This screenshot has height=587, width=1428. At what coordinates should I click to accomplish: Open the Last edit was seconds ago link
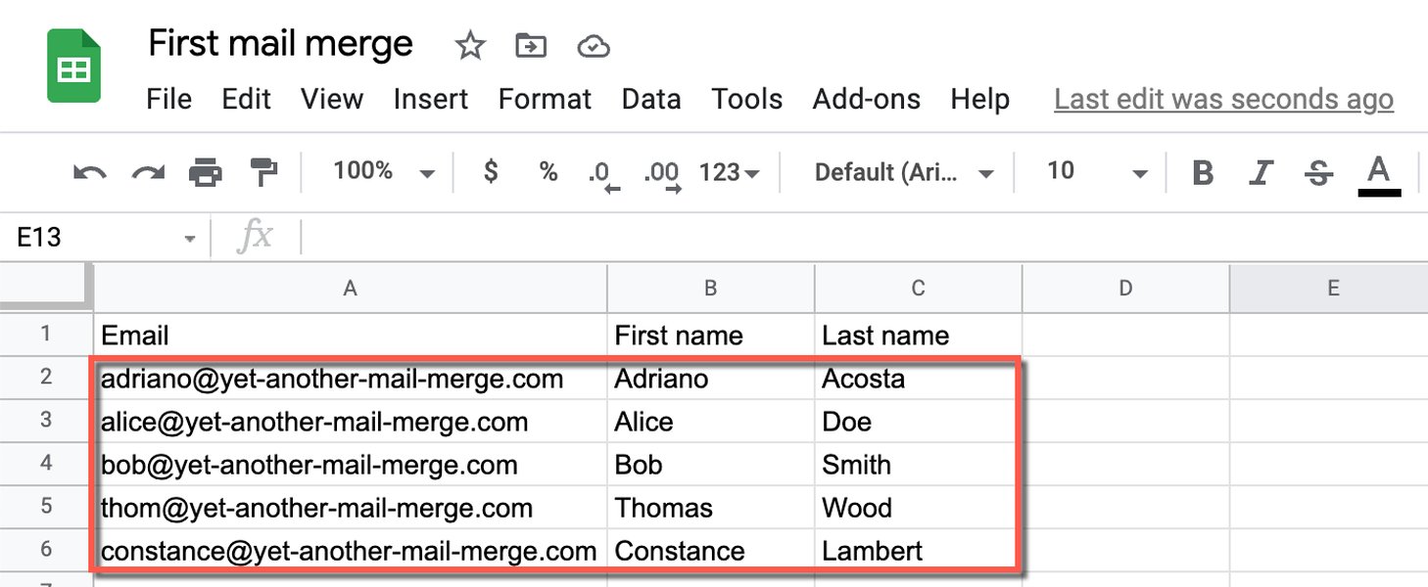(1223, 99)
